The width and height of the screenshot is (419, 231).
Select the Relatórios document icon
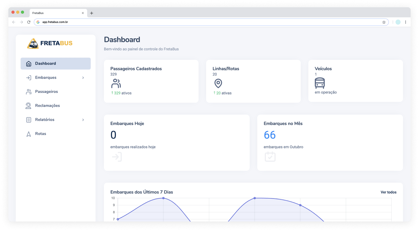28,119
